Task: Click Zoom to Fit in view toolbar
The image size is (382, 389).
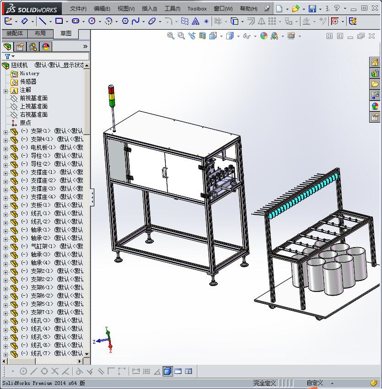Action: tap(171, 36)
